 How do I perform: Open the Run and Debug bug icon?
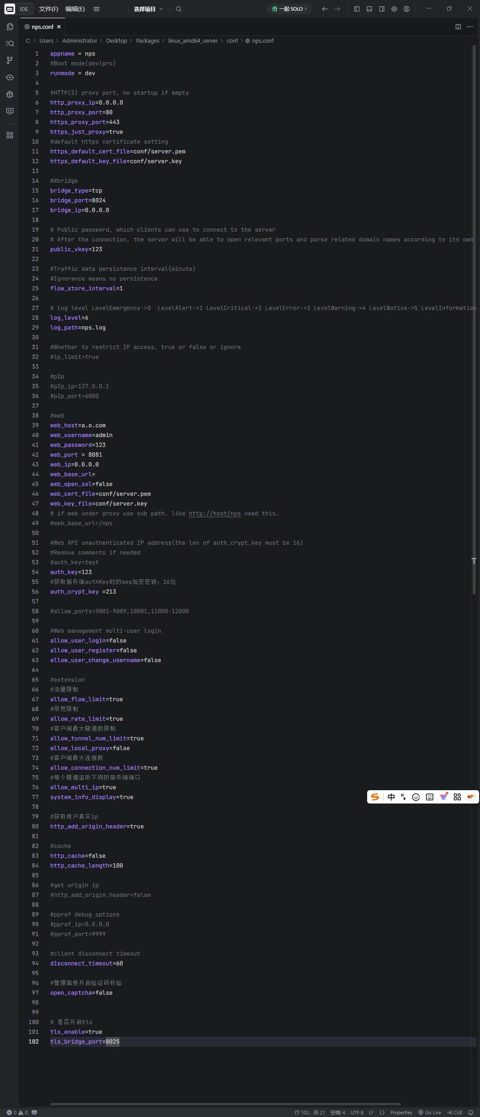point(10,94)
